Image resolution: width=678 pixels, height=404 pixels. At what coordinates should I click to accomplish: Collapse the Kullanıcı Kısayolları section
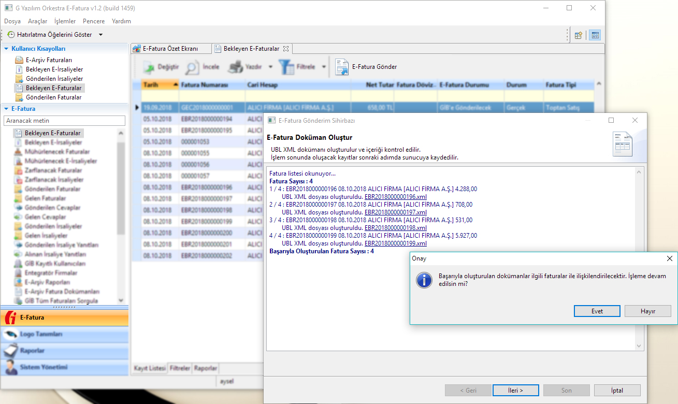[x=7, y=48]
